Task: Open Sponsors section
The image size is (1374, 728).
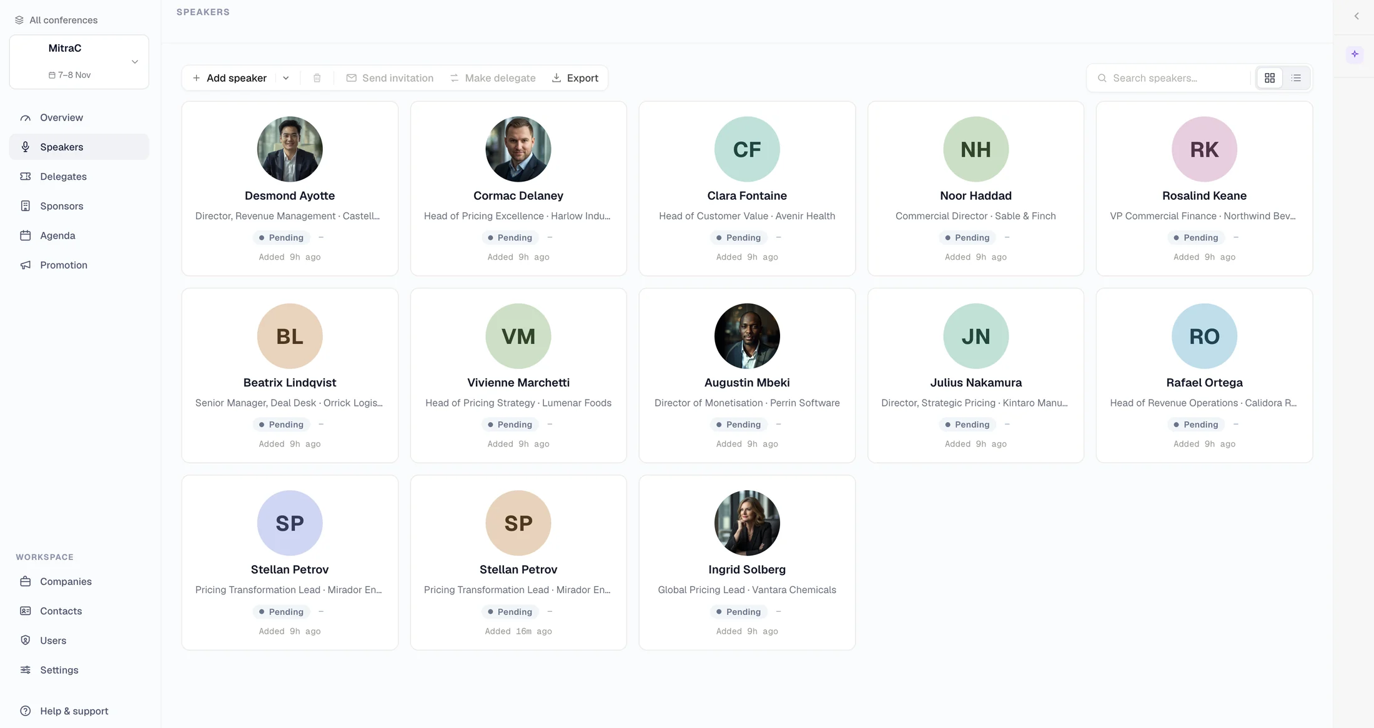Action: [x=79, y=206]
